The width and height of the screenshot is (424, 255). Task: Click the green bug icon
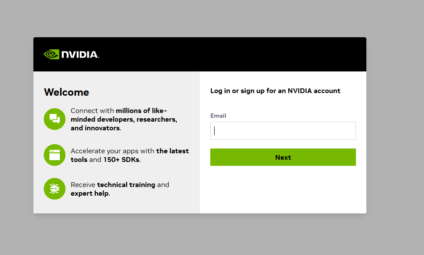coord(55,189)
